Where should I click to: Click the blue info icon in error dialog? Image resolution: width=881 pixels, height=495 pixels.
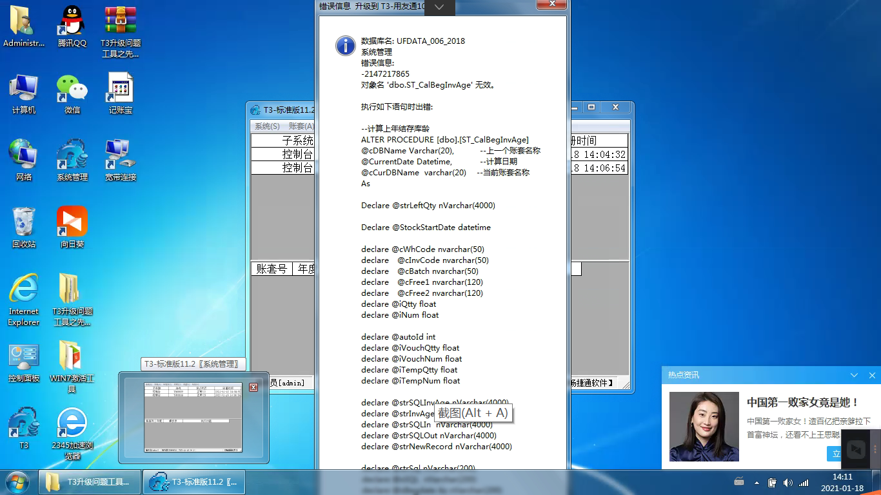tap(346, 45)
